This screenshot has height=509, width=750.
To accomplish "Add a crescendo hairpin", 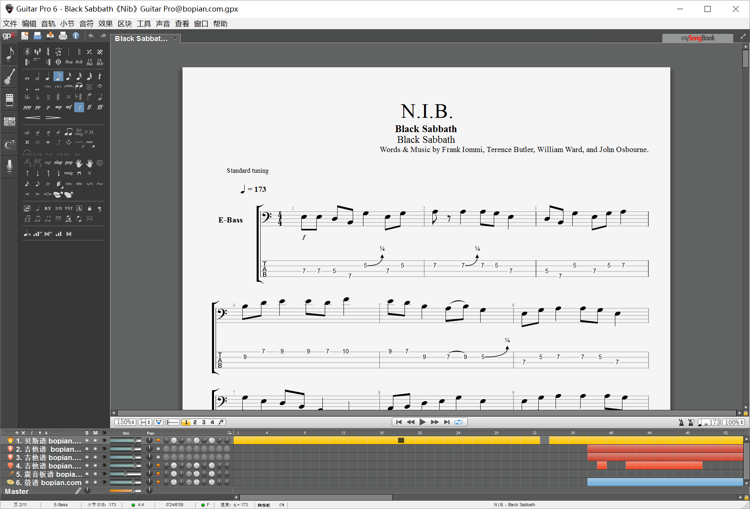I will 32,118.
